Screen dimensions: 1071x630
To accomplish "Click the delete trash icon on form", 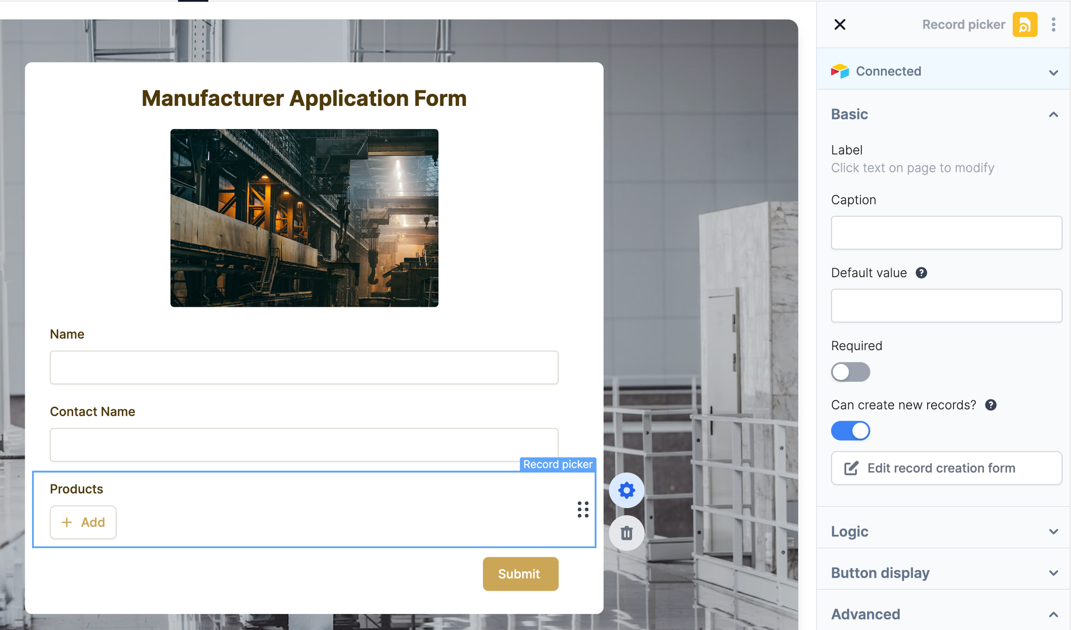I will [x=627, y=533].
